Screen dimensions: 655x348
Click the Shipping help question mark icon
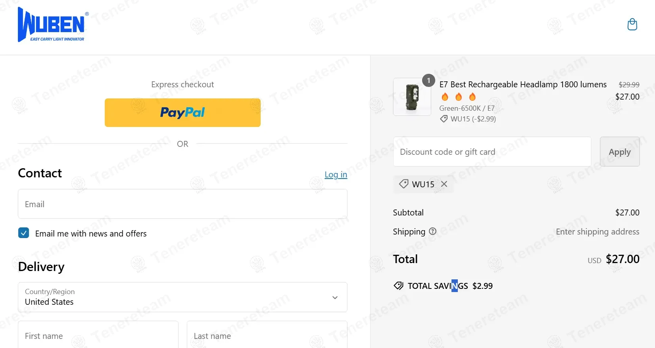(x=433, y=231)
